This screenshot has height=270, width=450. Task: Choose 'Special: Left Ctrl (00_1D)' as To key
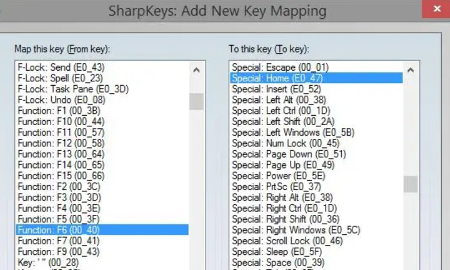pos(316,111)
